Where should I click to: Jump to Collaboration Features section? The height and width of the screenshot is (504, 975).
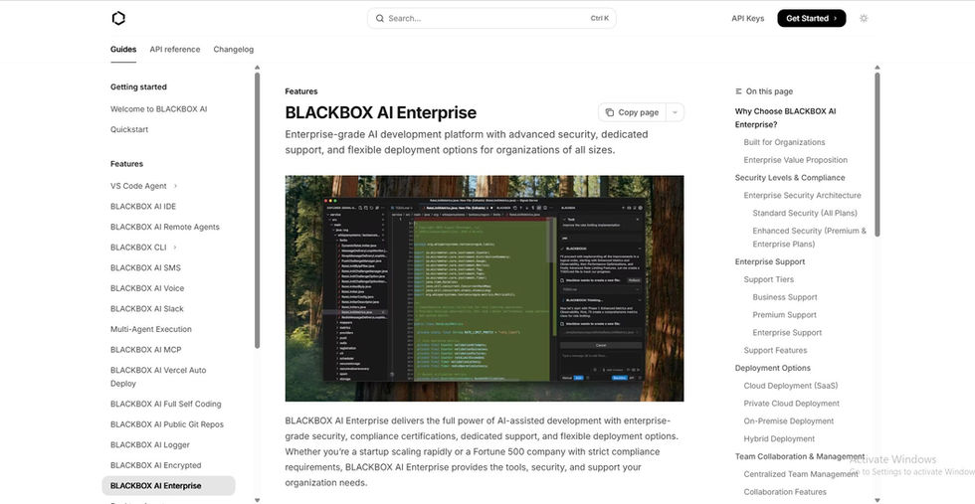coord(785,491)
